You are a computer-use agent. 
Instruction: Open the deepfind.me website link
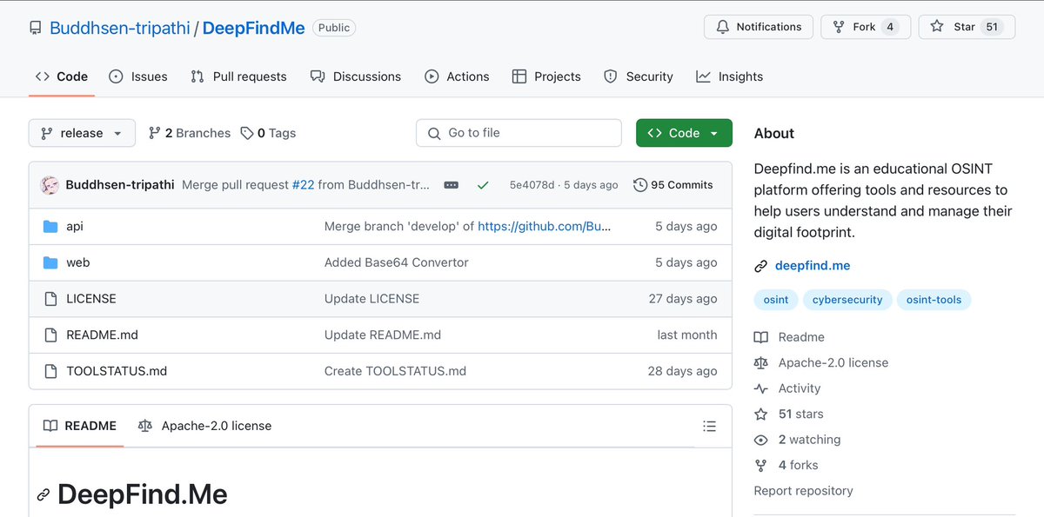(813, 266)
